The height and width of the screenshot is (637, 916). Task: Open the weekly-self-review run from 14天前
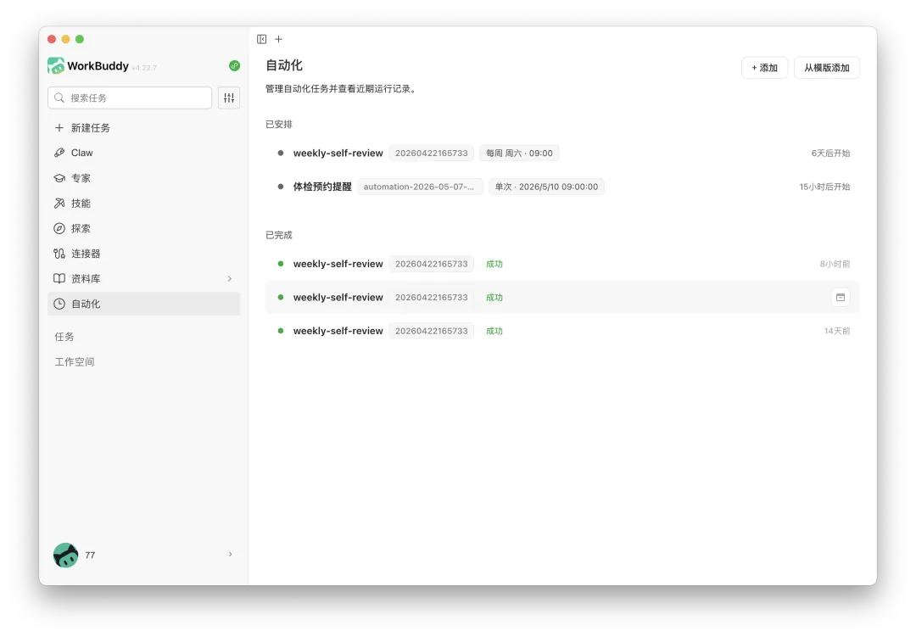point(562,331)
